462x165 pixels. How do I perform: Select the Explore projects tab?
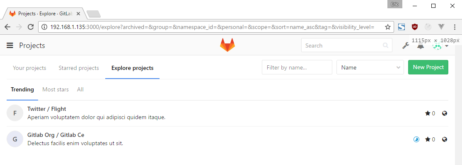pyautogui.click(x=132, y=68)
